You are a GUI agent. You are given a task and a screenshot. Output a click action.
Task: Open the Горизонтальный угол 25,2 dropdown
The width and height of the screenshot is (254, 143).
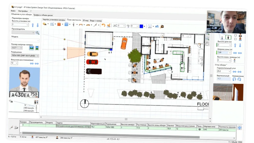224,71
